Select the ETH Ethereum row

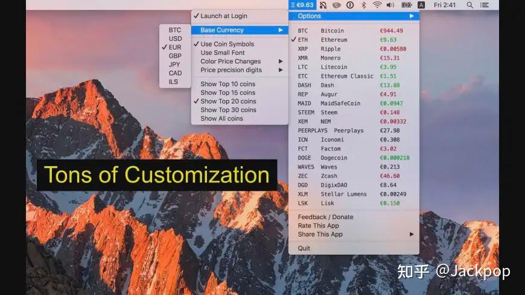pos(354,39)
